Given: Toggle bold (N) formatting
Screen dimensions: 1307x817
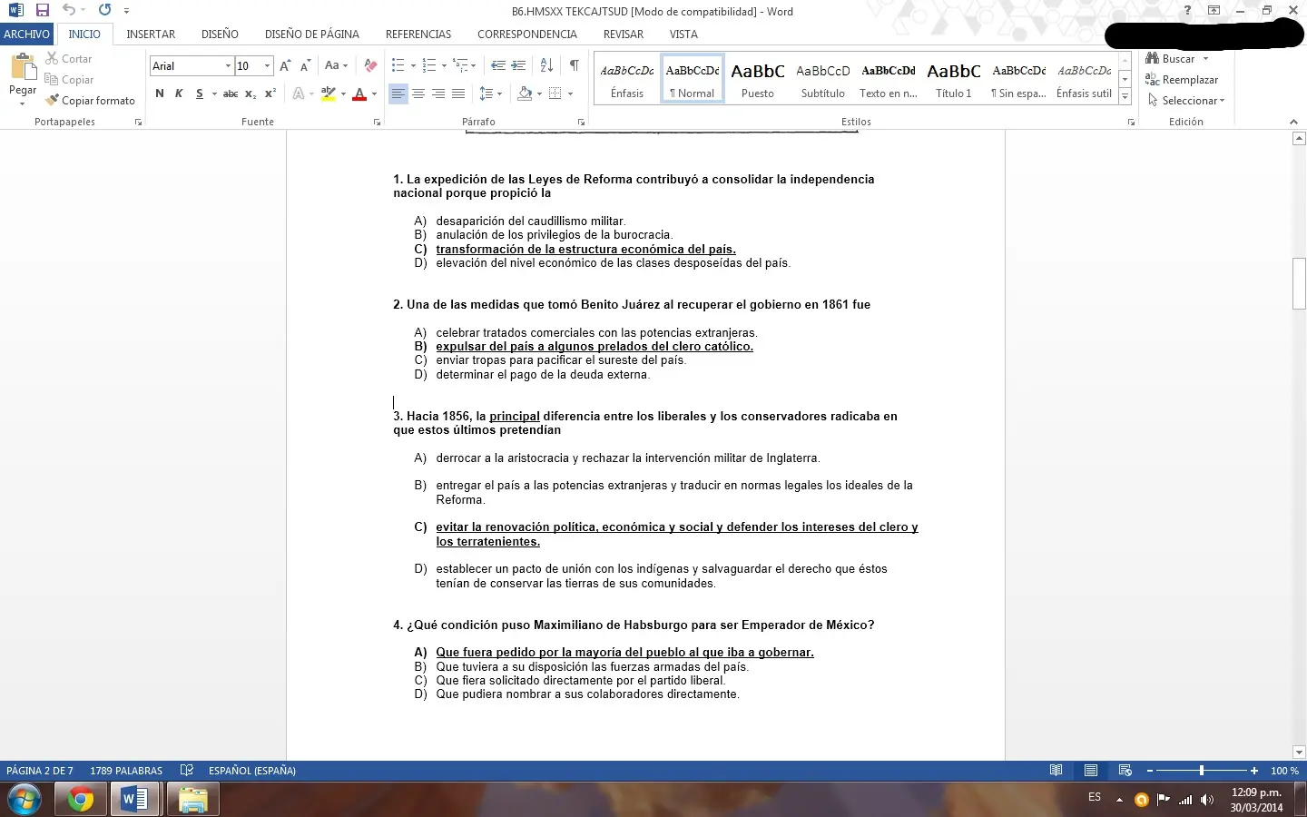Looking at the screenshot, I should [x=160, y=94].
